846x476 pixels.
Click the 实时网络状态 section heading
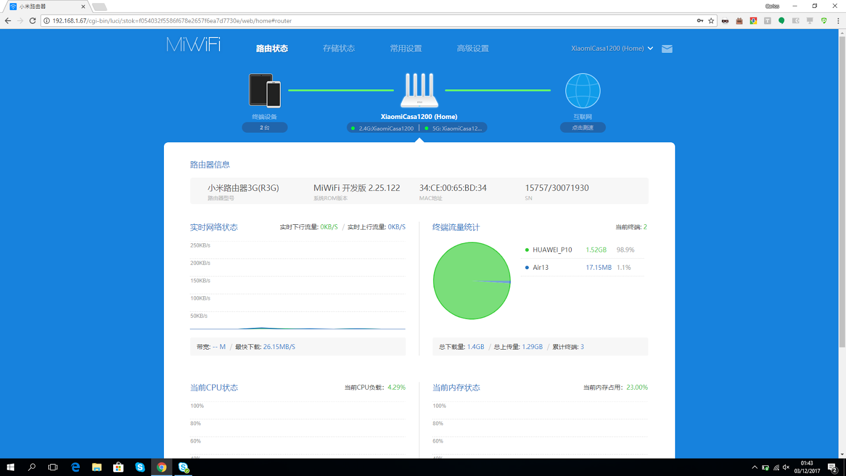pos(214,227)
